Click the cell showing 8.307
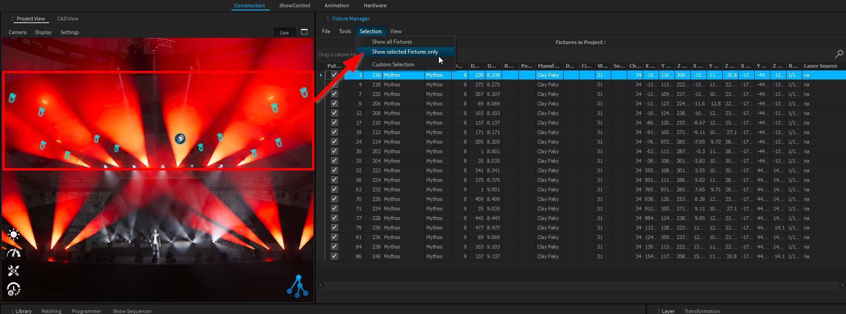Image resolution: width=846 pixels, height=314 pixels. click(493, 94)
